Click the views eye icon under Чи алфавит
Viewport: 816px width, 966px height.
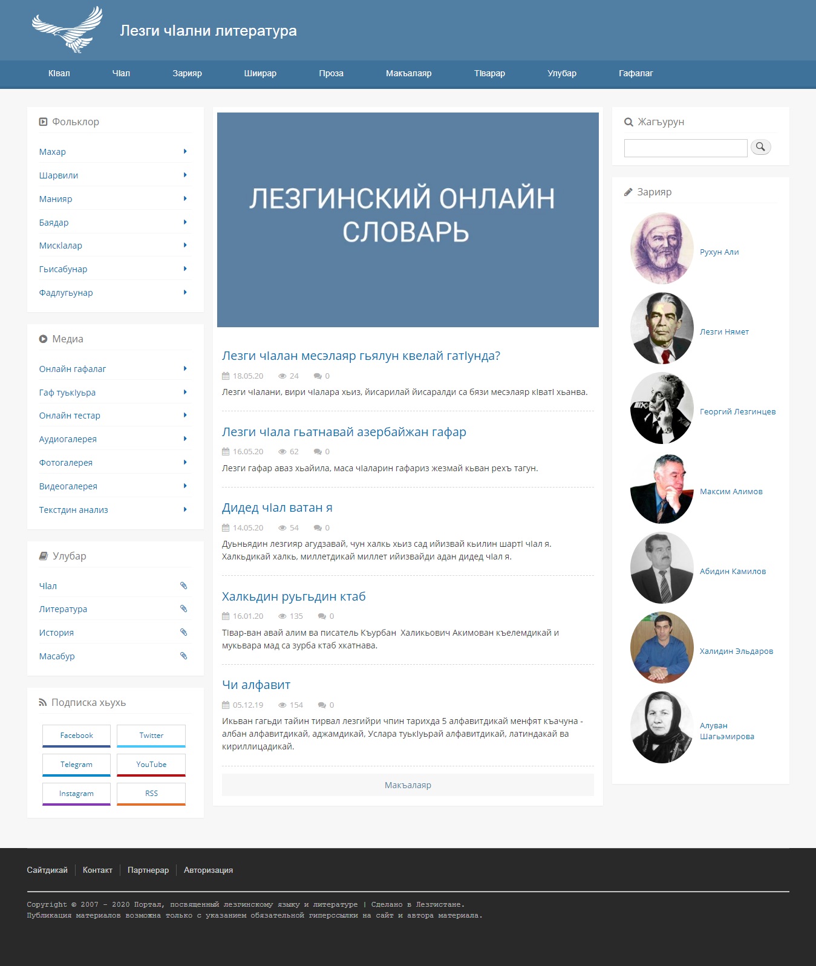pos(282,705)
